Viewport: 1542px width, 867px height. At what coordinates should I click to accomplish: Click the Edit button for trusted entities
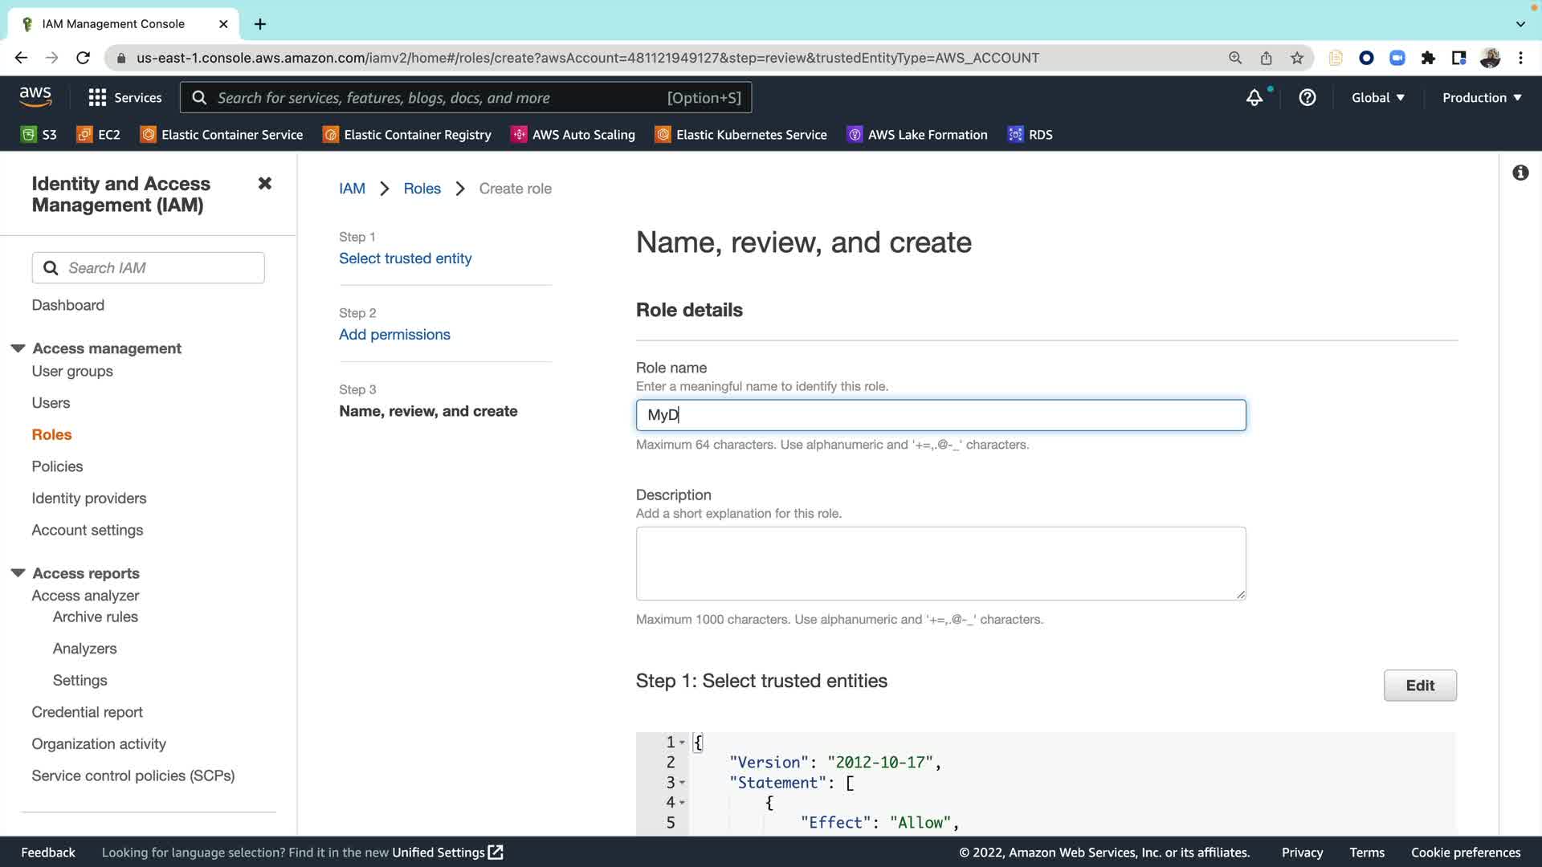tap(1419, 686)
